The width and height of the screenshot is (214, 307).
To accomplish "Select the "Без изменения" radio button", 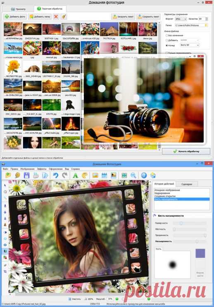I will (x=167, y=36).
